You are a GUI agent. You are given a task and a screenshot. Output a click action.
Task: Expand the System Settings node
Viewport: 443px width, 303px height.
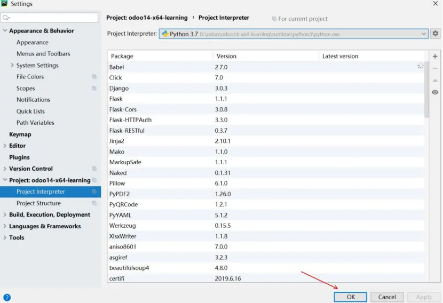12,65
